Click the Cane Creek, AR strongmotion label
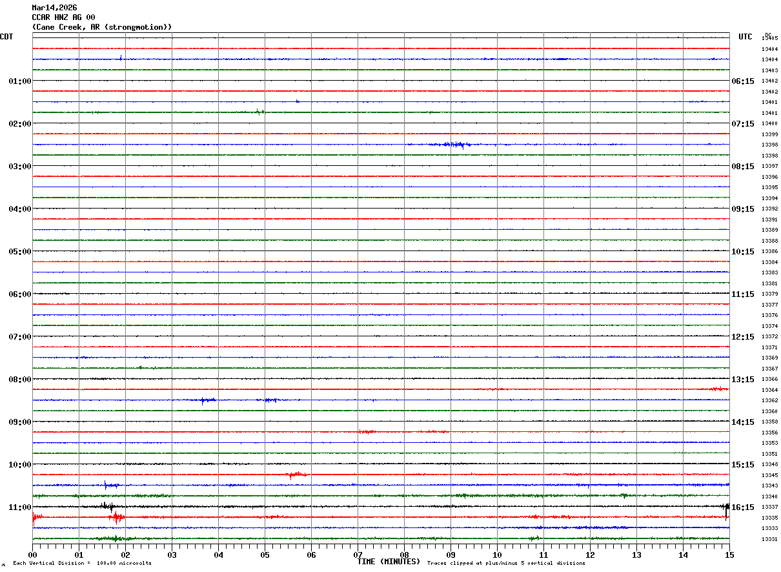 tap(102, 27)
